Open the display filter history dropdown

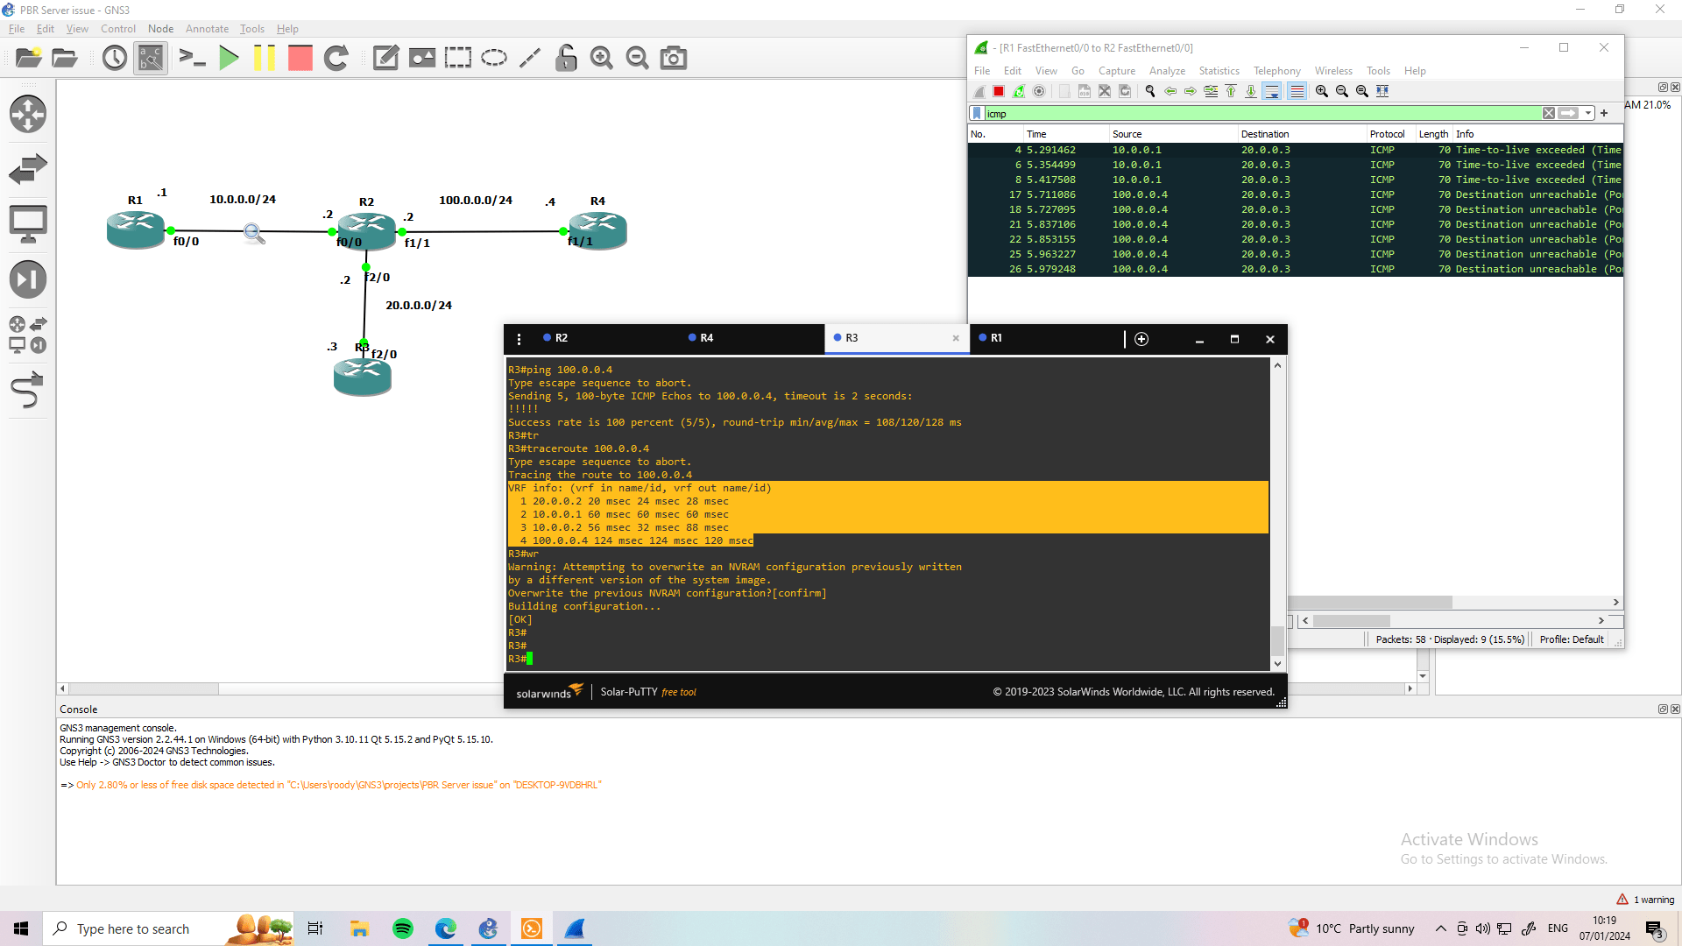(x=1587, y=113)
